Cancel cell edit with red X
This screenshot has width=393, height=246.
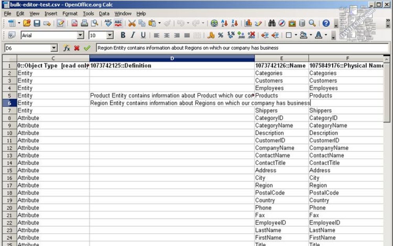point(77,48)
